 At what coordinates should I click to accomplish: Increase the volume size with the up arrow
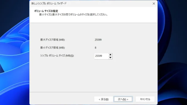click(110, 55)
